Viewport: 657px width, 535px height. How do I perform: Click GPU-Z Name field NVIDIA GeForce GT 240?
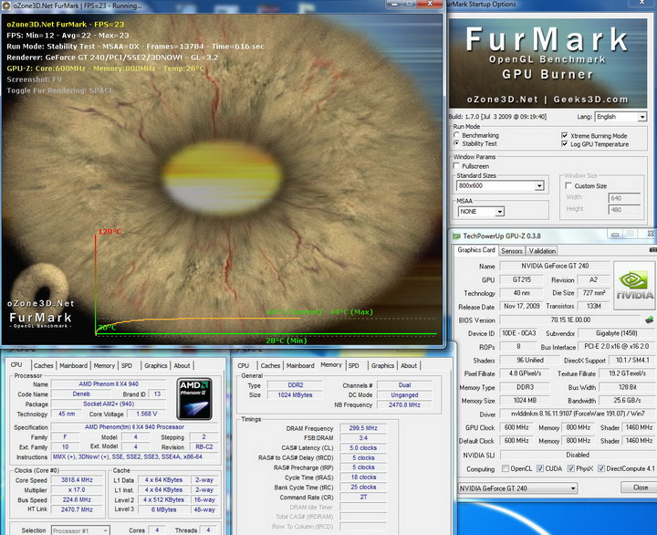click(555, 267)
